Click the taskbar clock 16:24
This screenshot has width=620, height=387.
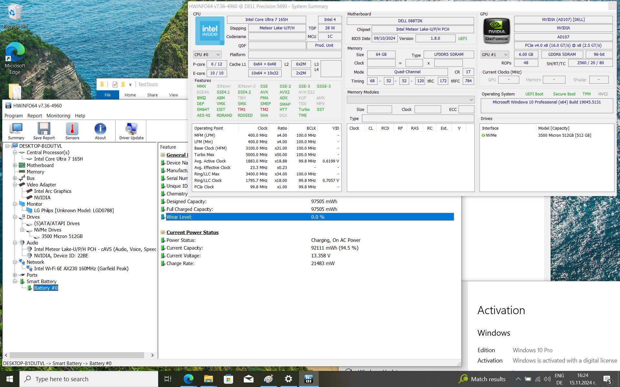click(583, 375)
